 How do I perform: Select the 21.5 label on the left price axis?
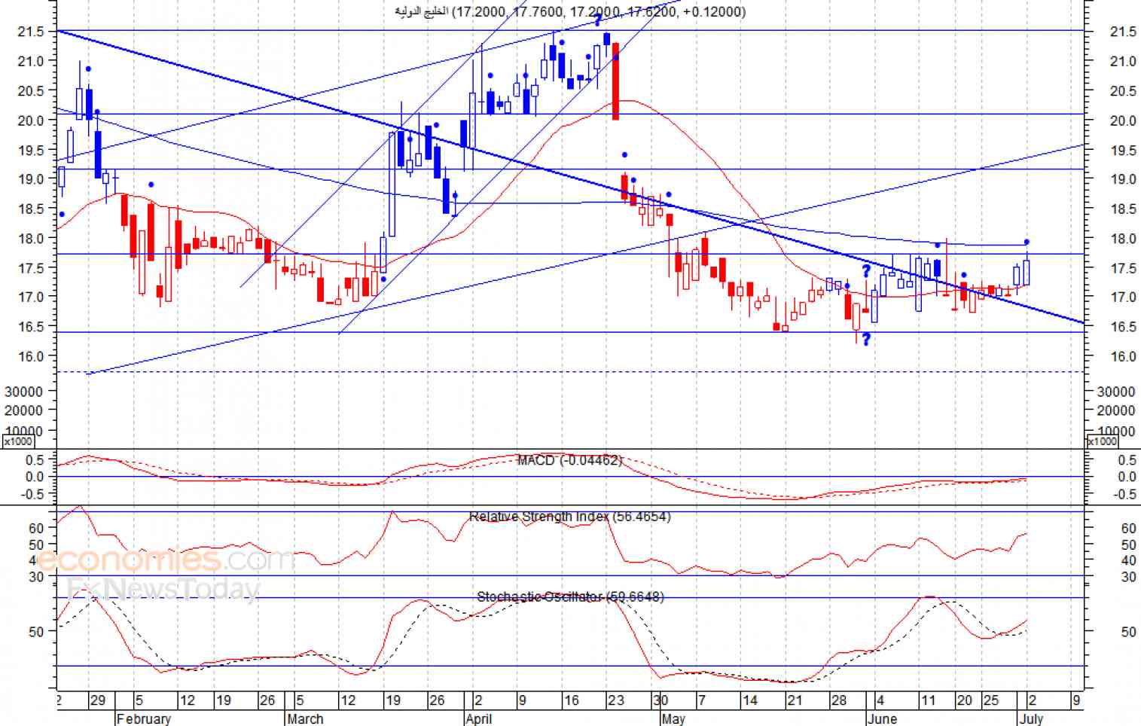coord(30,32)
